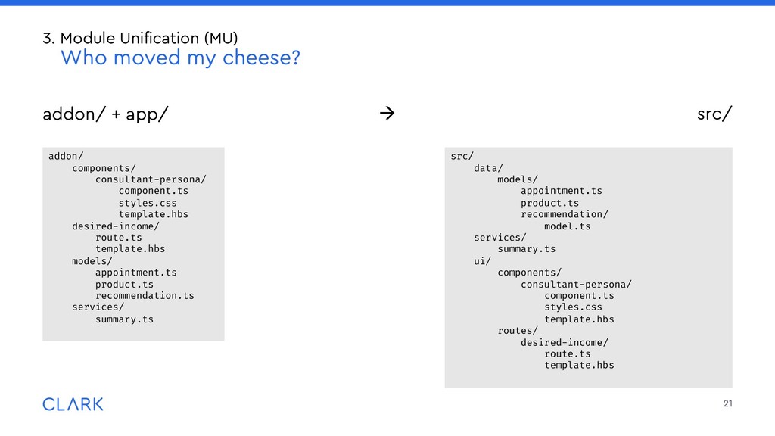
Task: Expand the "routes/" folder
Action: tap(518, 330)
